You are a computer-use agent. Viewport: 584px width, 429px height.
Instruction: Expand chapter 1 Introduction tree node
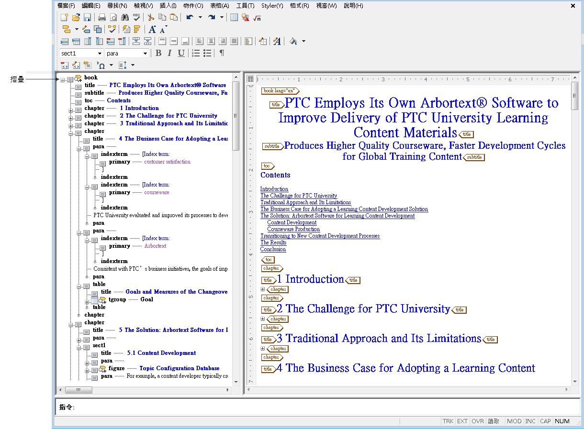[71, 110]
